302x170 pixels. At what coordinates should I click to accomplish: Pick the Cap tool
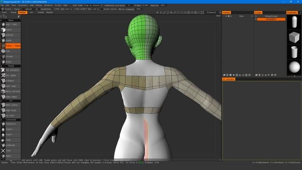coord(10,51)
